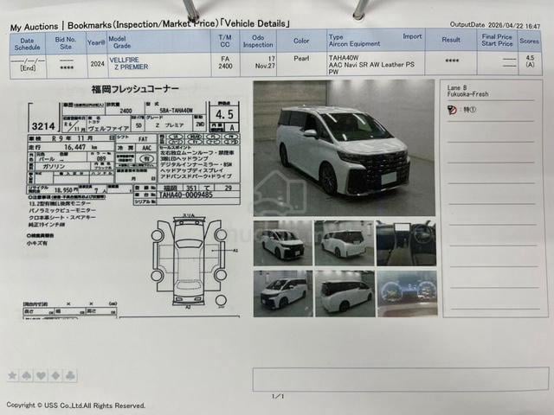
Task: Click the [End] schedule cell
Action: tap(28, 68)
